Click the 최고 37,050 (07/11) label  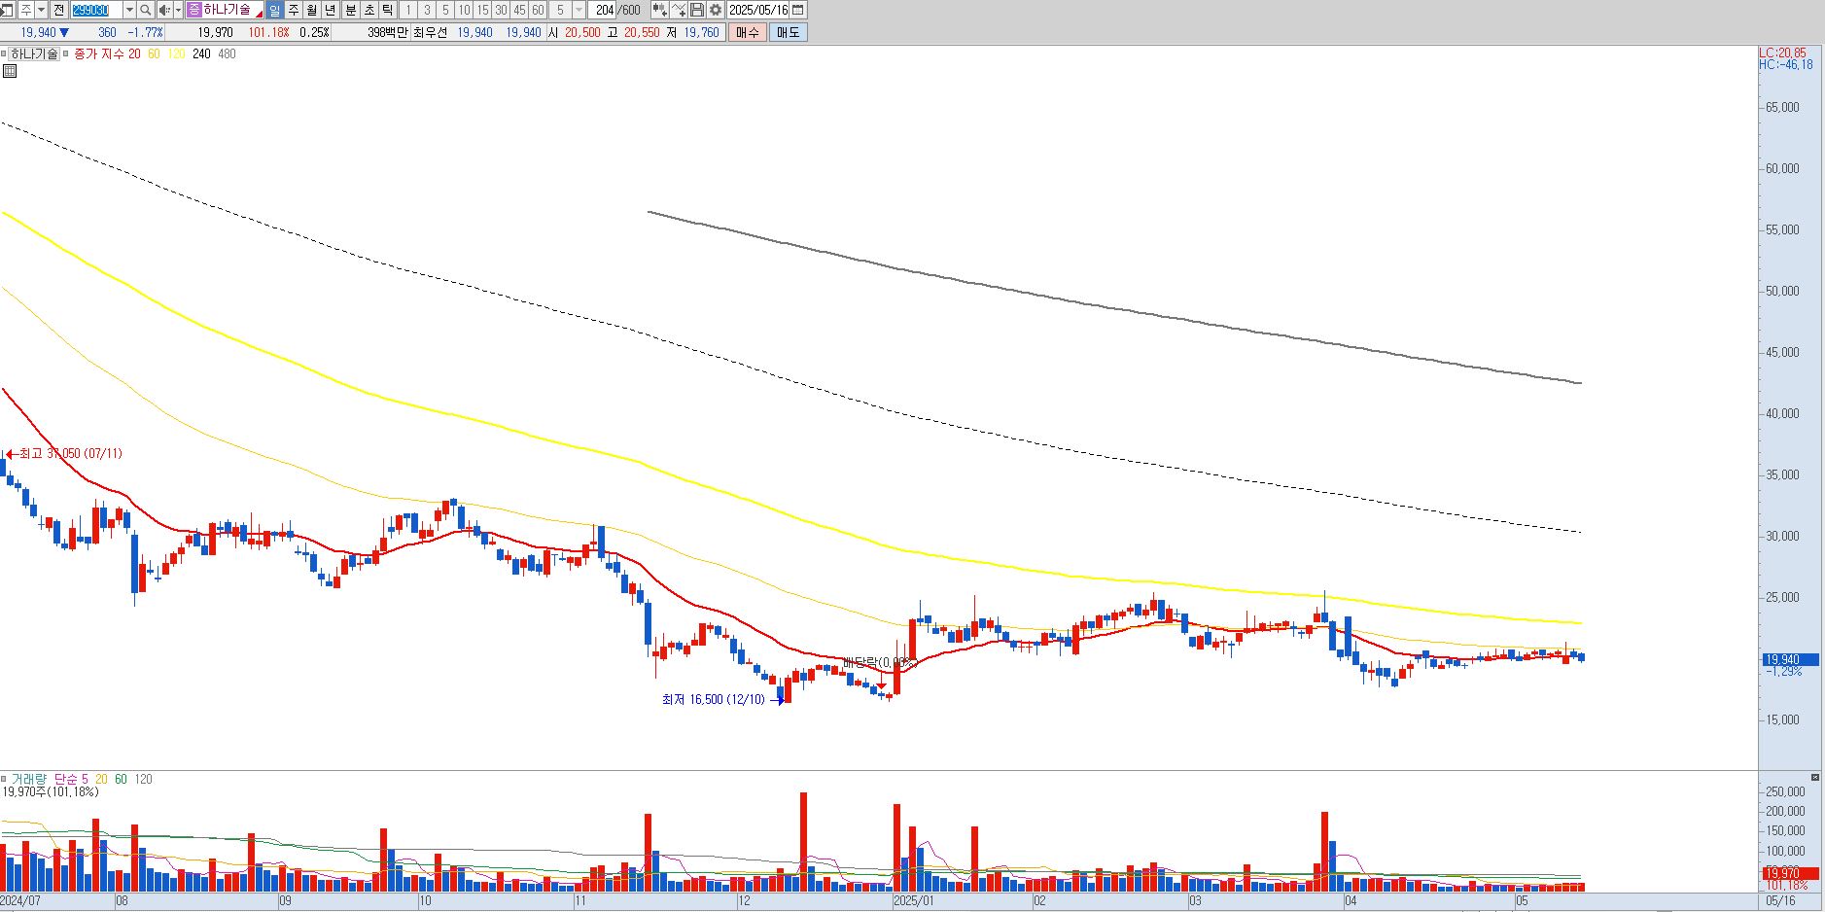tap(71, 453)
